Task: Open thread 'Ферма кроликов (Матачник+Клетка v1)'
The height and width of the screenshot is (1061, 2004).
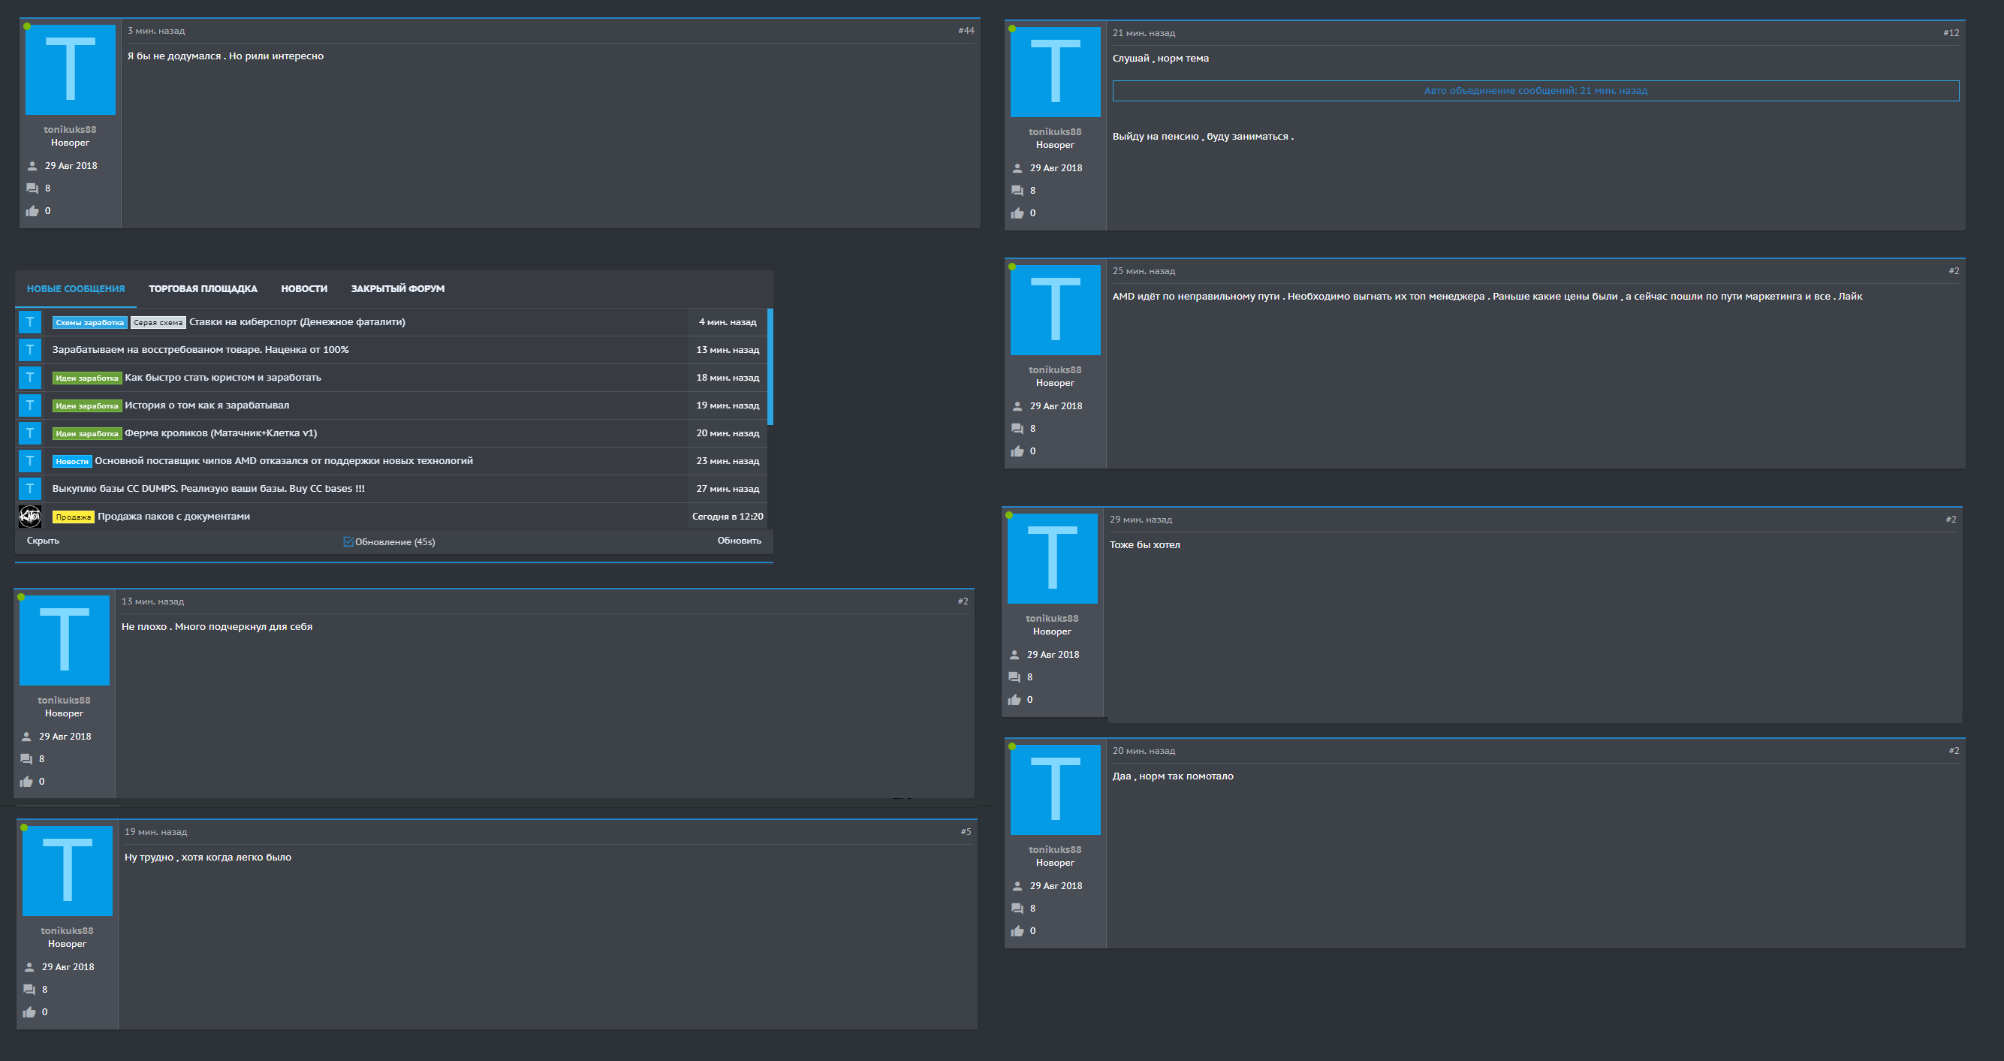Action: (x=221, y=433)
